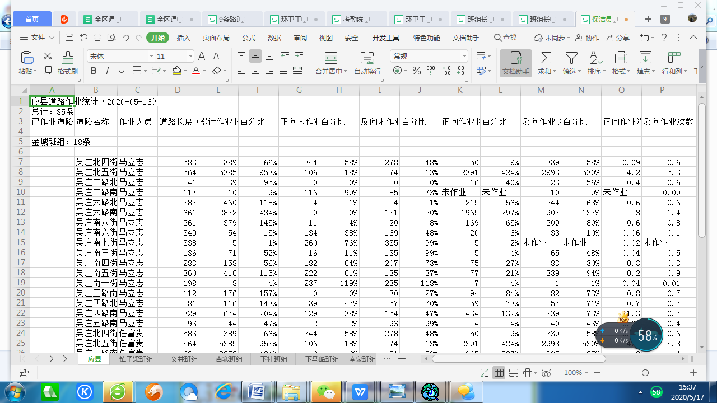The width and height of the screenshot is (717, 403).
Task: Click the Sort (排序) icon
Action: (595, 58)
